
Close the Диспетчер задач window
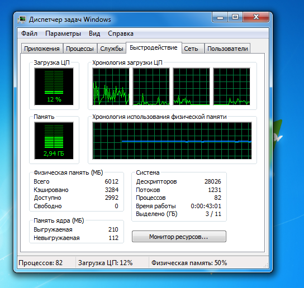256,17
